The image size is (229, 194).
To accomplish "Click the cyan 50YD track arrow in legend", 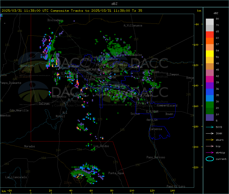I will tap(210, 127).
